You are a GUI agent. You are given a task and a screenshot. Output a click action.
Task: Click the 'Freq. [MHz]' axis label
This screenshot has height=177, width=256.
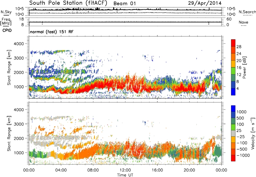[6, 21]
